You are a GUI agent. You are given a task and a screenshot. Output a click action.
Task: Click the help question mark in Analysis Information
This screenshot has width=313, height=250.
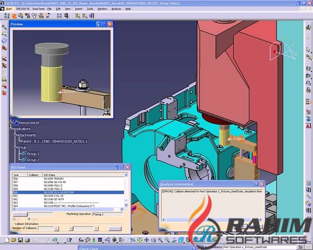(x=256, y=184)
